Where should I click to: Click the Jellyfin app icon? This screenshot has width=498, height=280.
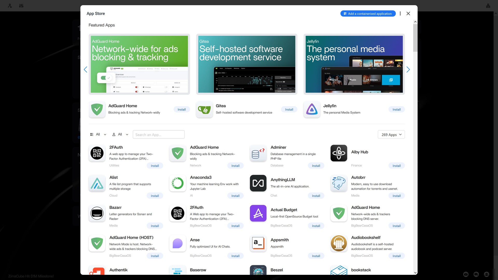312,109
